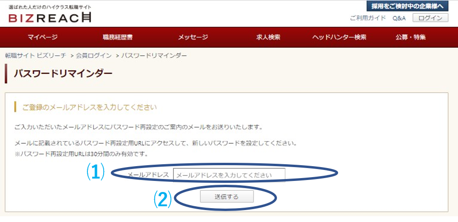Open ご利用ガイド link
This screenshot has width=458, height=222.
(368, 18)
